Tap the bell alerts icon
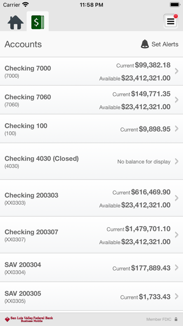This screenshot has height=326, width=183. pyautogui.click(x=145, y=44)
